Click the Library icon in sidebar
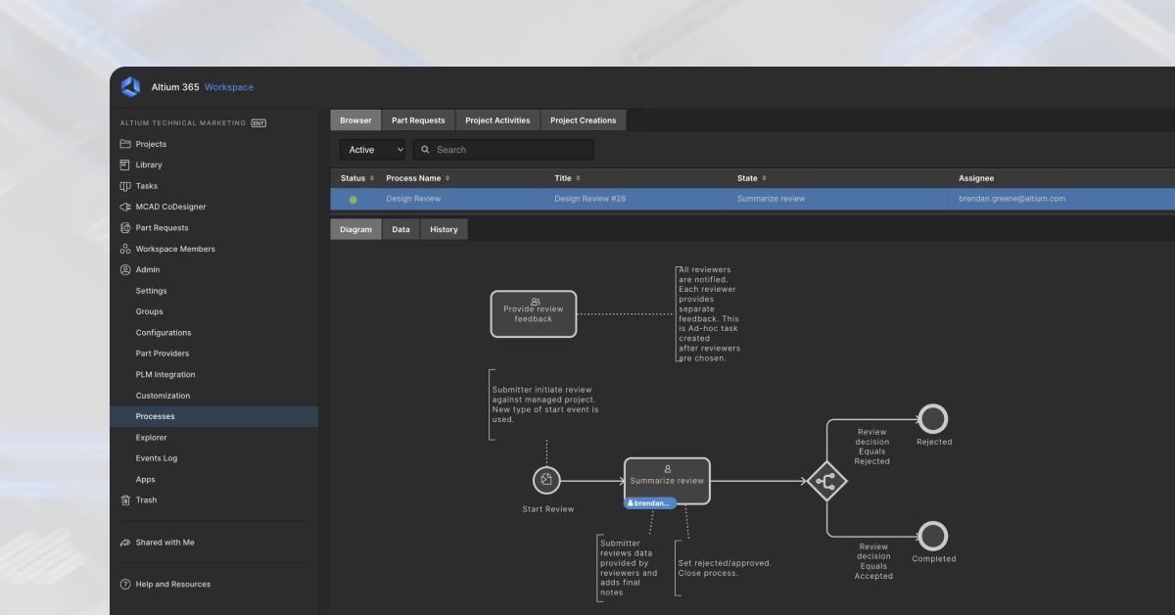This screenshot has height=615, width=1175. click(125, 165)
